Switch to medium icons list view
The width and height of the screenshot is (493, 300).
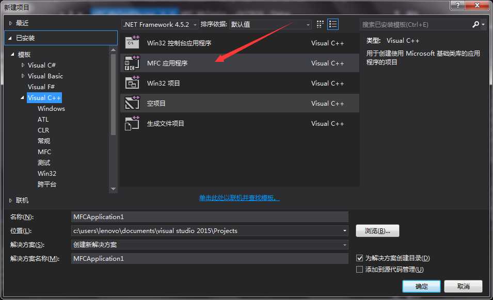click(x=332, y=24)
